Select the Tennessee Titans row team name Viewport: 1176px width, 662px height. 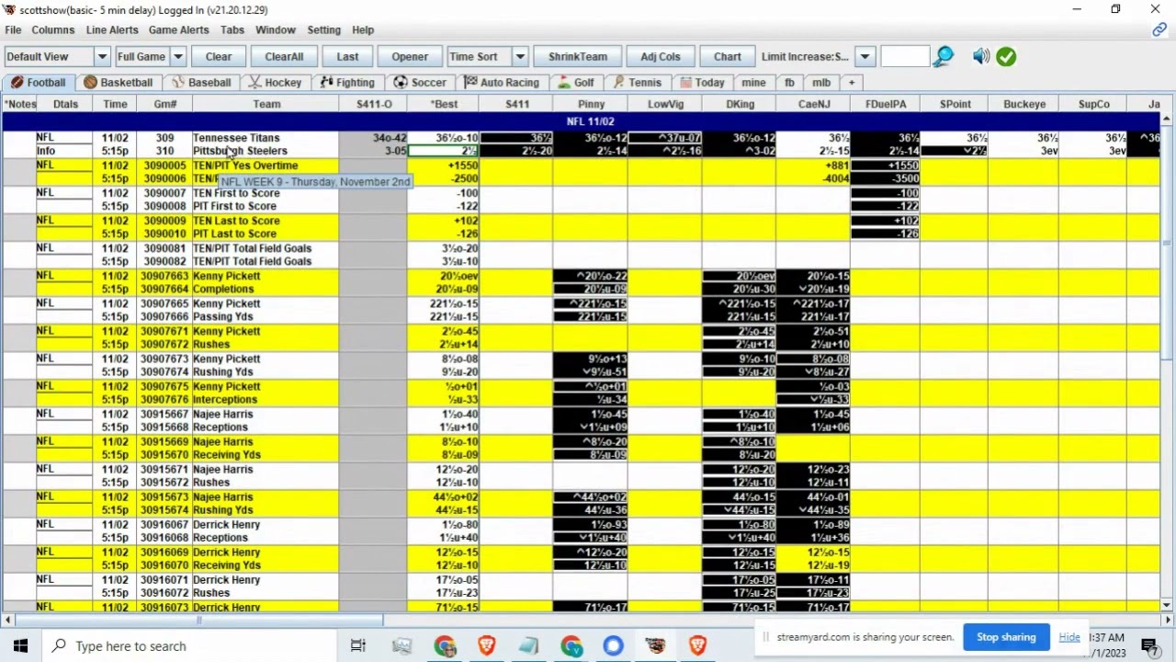point(236,138)
